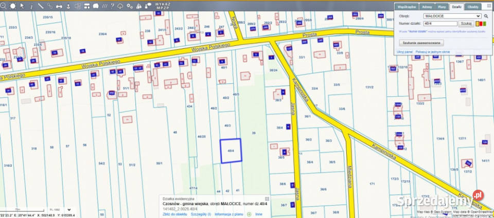
Task: Click the cloud download icon
Action: 120,6
